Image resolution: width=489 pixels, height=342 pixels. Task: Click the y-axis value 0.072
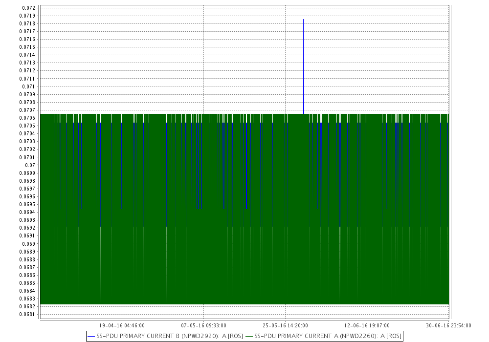pos(28,8)
